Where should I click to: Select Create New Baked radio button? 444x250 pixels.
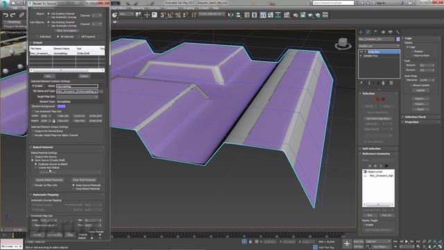[x=36, y=168]
